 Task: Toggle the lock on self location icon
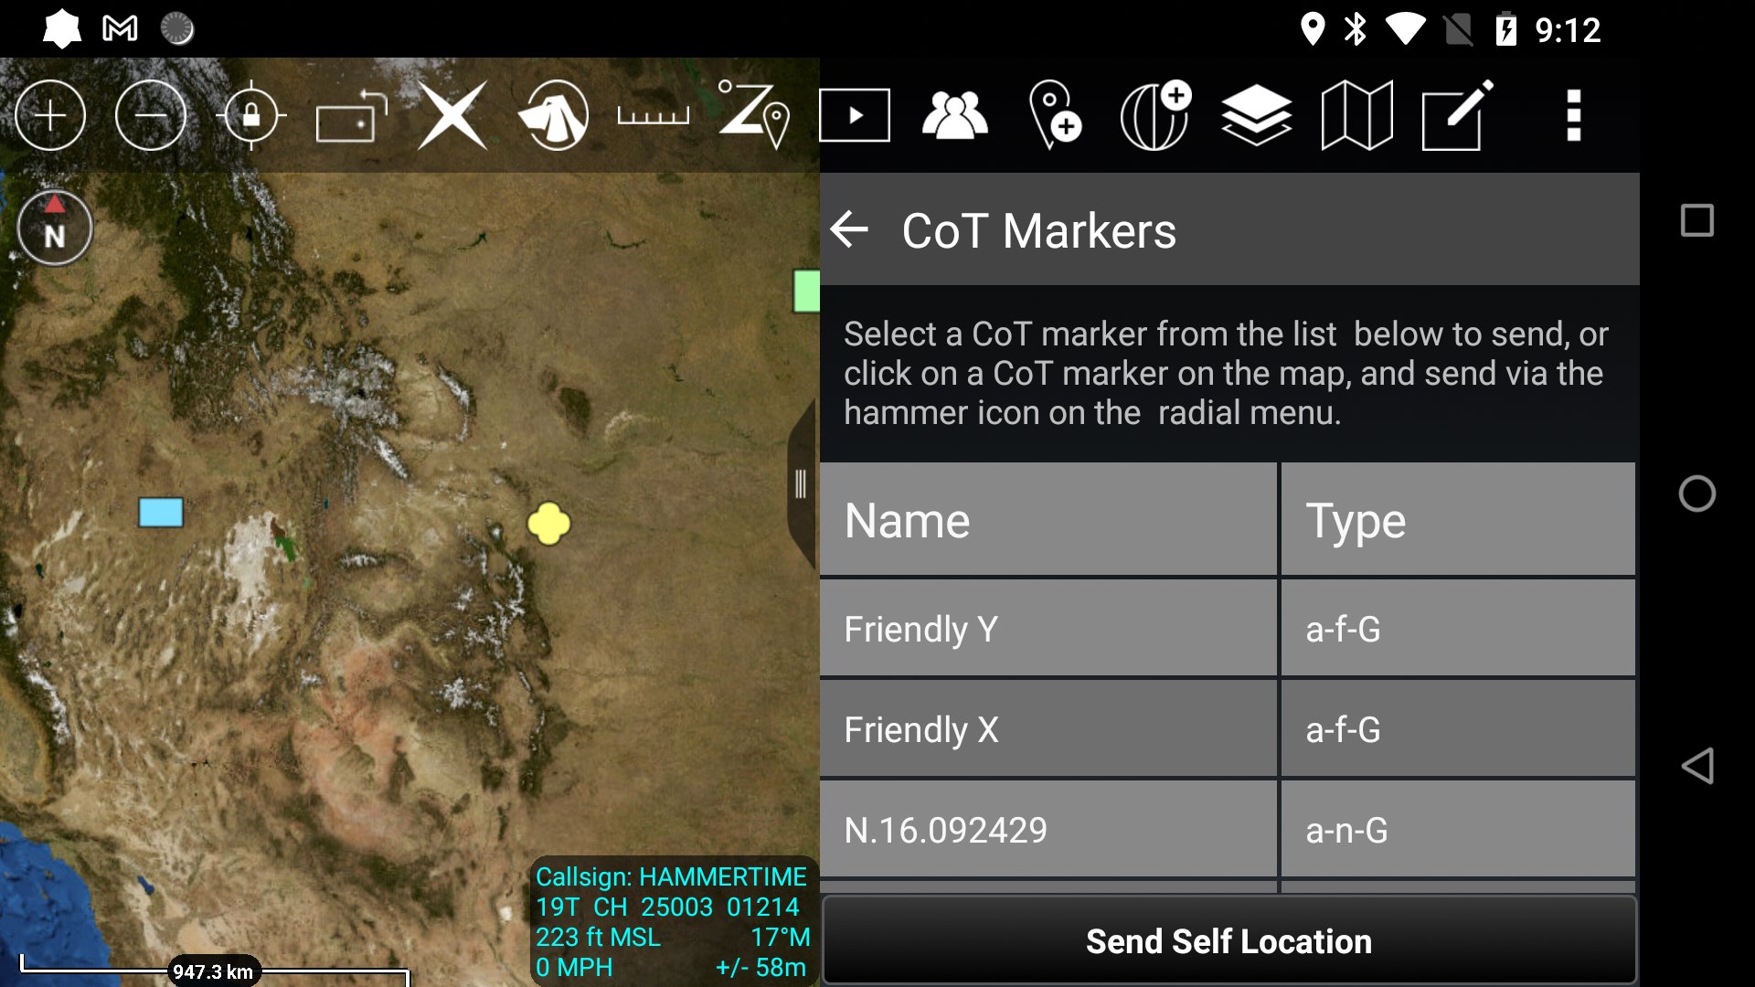coord(251,116)
